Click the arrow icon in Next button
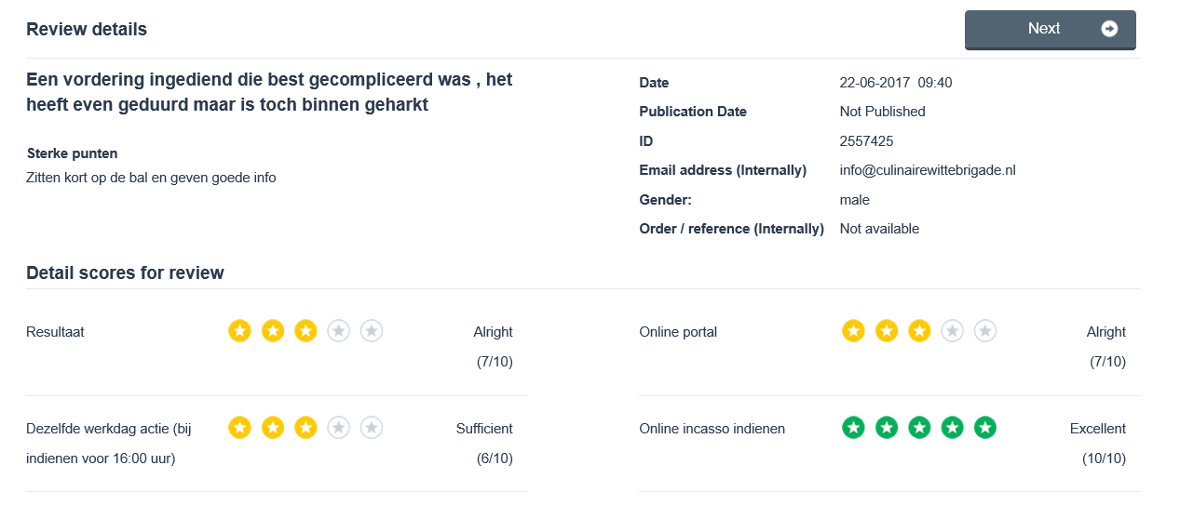 tap(1109, 29)
